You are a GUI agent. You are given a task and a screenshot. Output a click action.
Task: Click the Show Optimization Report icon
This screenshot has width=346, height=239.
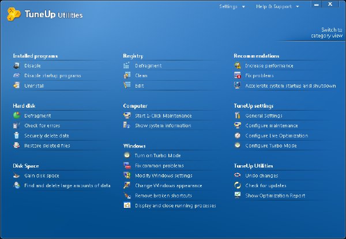(x=238, y=195)
